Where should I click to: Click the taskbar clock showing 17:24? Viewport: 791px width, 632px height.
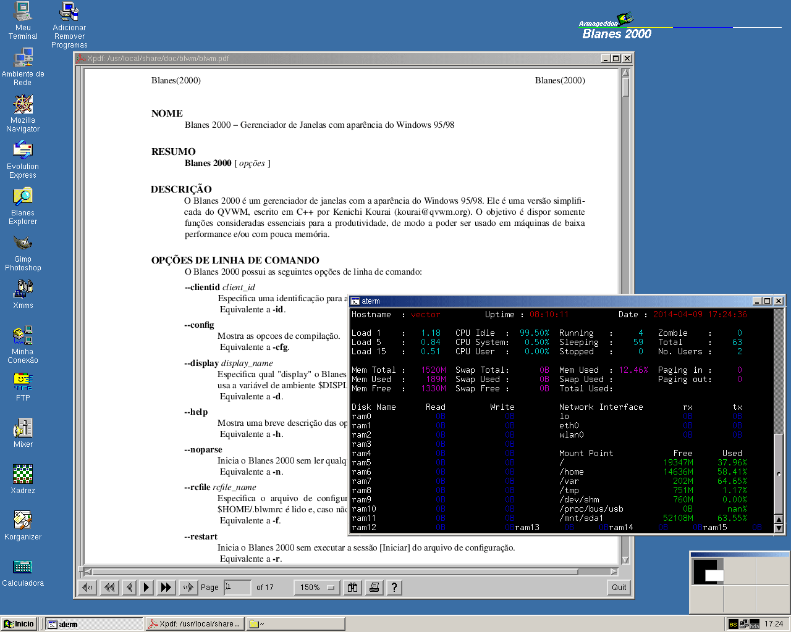[774, 624]
